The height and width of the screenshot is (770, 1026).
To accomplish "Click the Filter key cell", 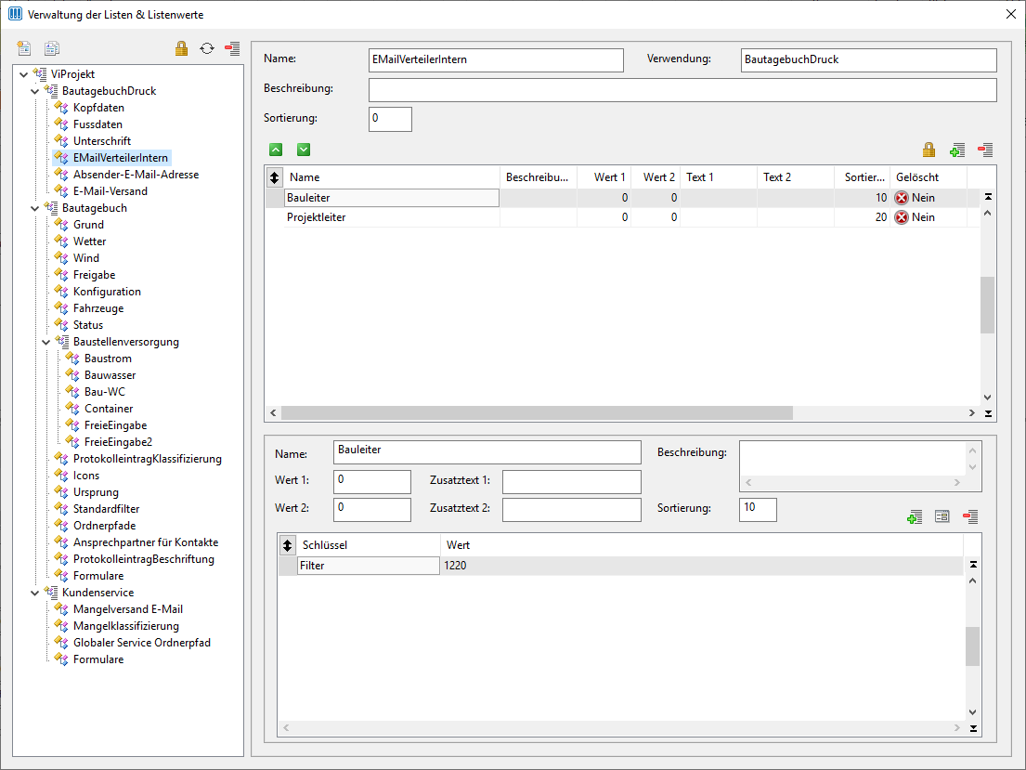I will (x=369, y=566).
